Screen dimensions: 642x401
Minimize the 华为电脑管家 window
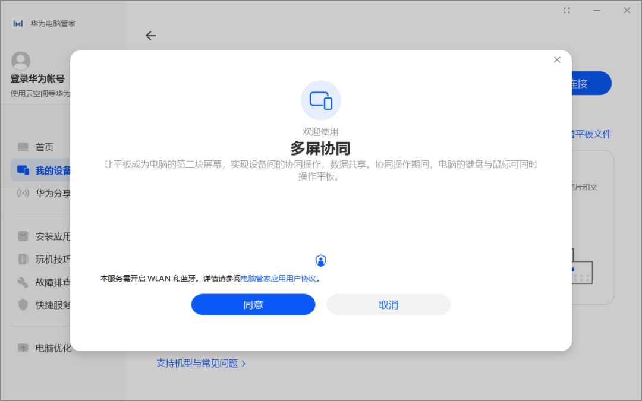(597, 10)
